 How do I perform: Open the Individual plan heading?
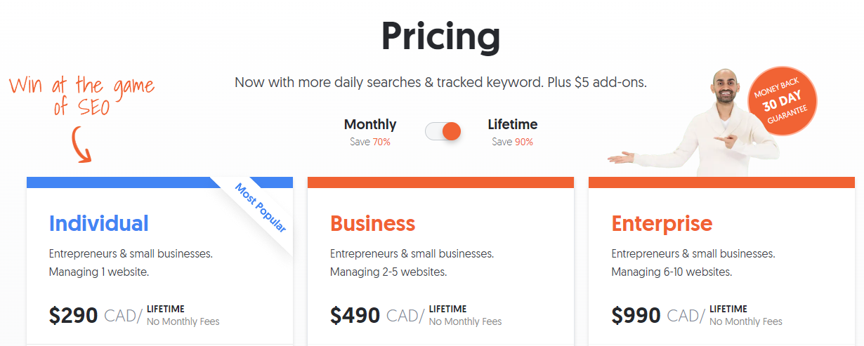[x=98, y=223]
